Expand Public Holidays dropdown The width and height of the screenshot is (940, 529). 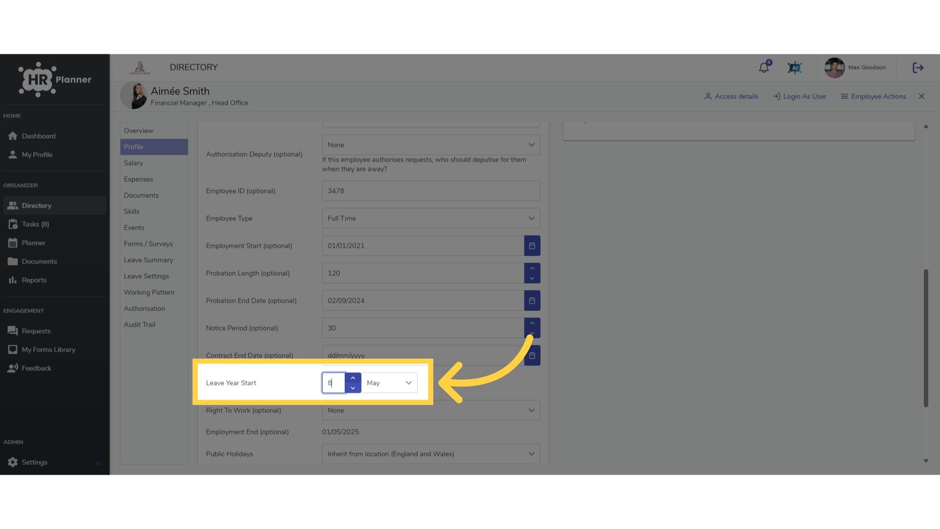point(431,454)
